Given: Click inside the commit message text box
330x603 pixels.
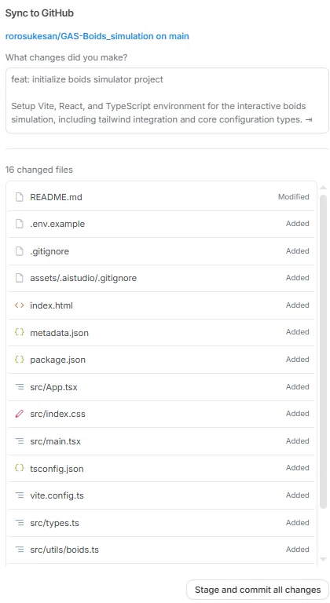Looking at the screenshot, I should click(x=167, y=100).
